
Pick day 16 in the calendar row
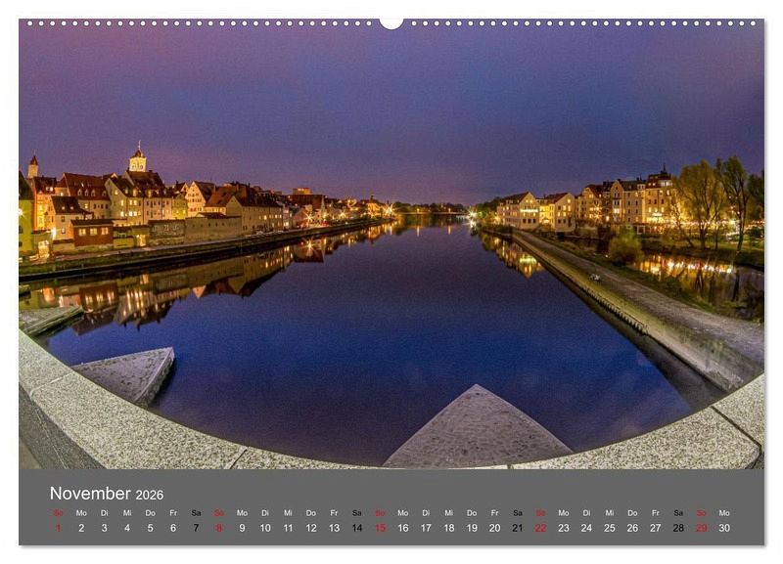click(403, 528)
